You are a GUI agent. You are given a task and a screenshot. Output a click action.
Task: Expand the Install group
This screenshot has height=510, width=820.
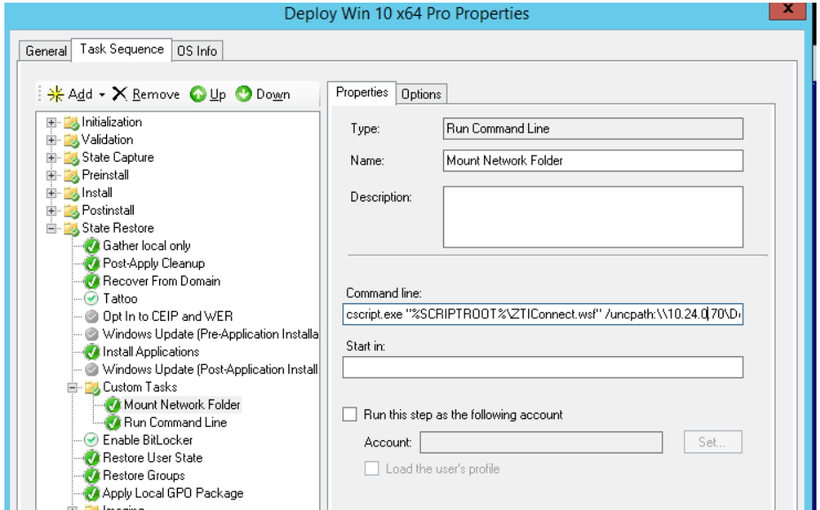click(x=51, y=194)
